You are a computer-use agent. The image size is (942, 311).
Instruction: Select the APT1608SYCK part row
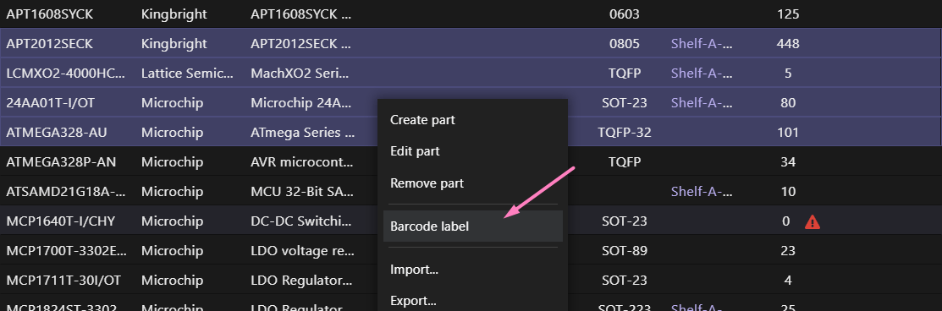pyautogui.click(x=471, y=14)
